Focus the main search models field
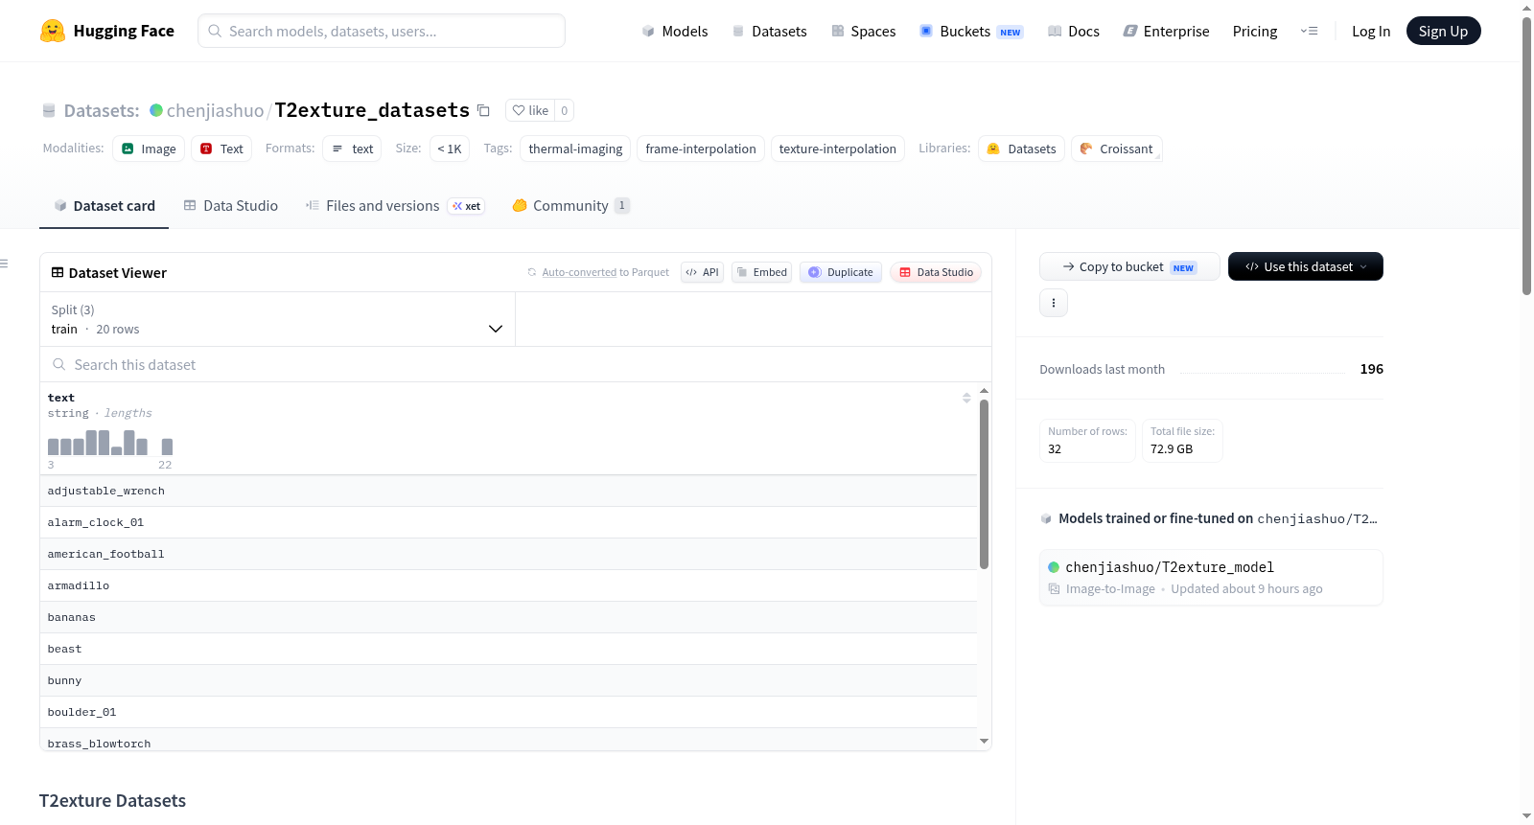This screenshot has height=825, width=1534. [x=382, y=31]
